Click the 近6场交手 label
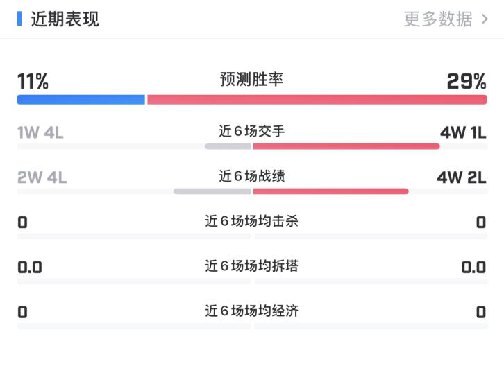 point(252,131)
